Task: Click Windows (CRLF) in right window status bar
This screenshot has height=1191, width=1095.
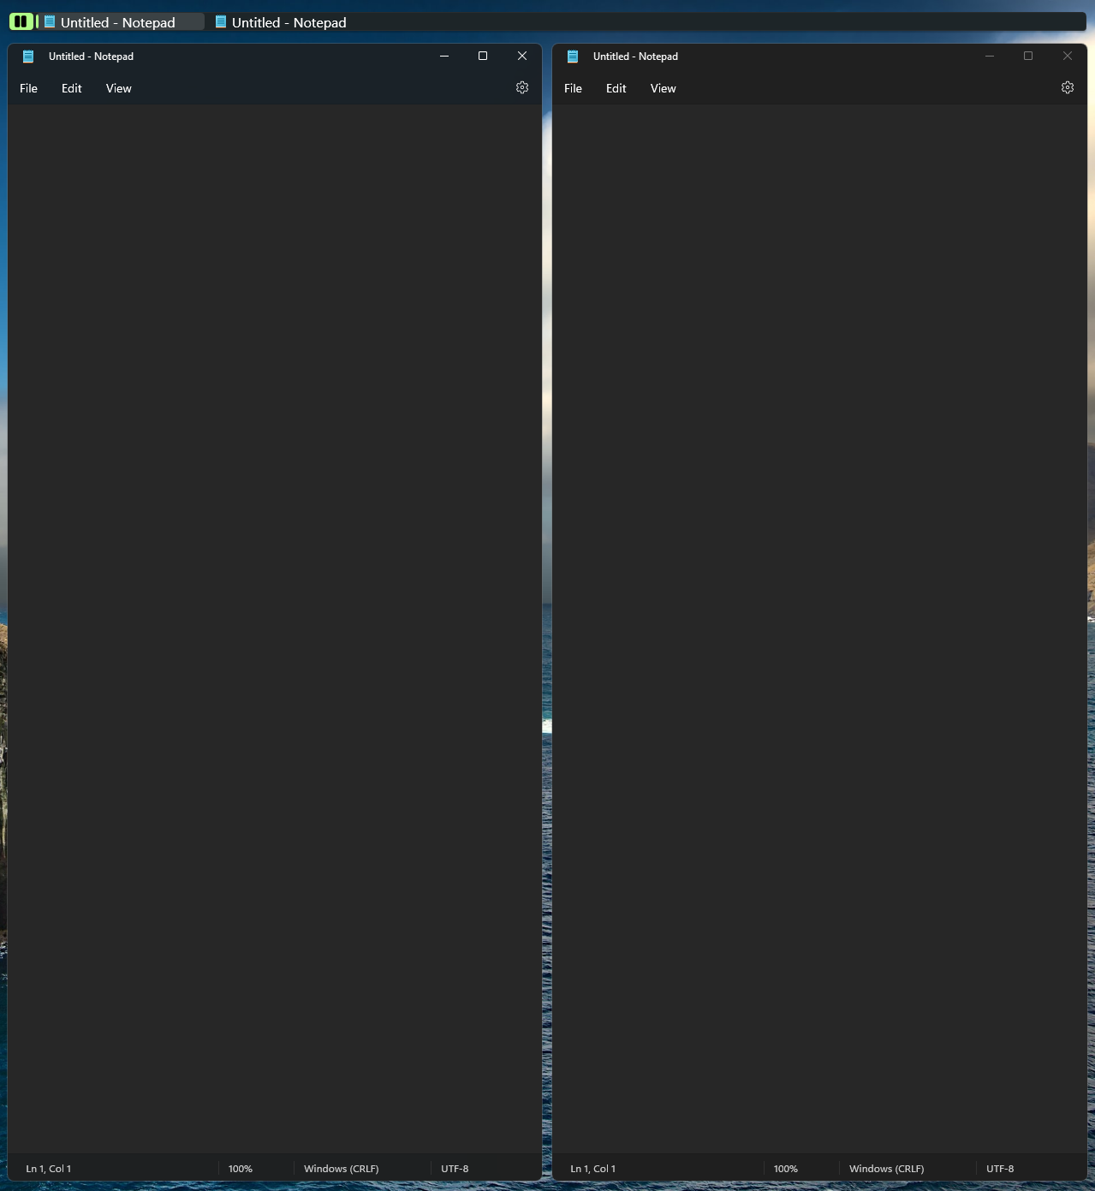Action: [x=887, y=1169]
